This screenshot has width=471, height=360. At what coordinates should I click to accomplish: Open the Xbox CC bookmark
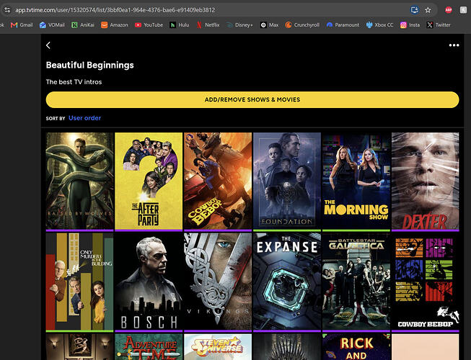pyautogui.click(x=379, y=25)
